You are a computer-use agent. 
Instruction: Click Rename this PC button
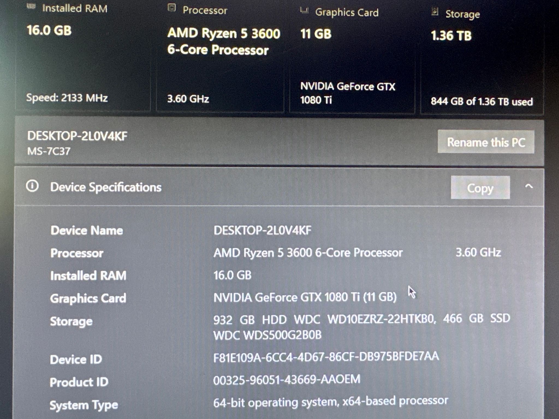[486, 142]
